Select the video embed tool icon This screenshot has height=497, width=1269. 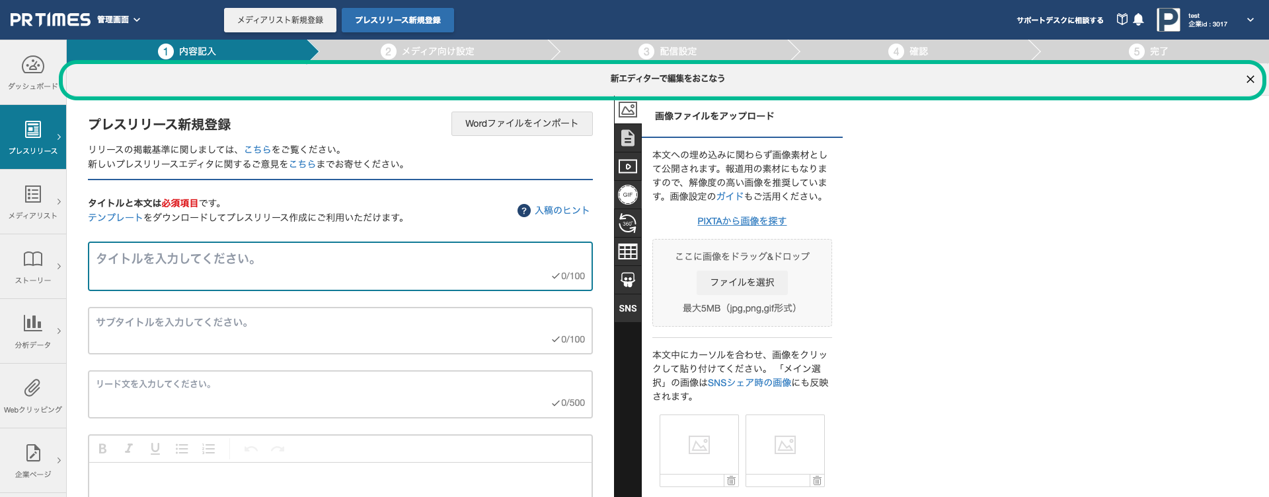[x=628, y=166]
